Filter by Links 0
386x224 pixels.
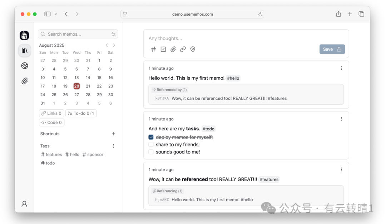coord(51,113)
